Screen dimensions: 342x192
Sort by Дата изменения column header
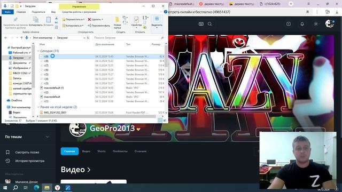(105, 44)
